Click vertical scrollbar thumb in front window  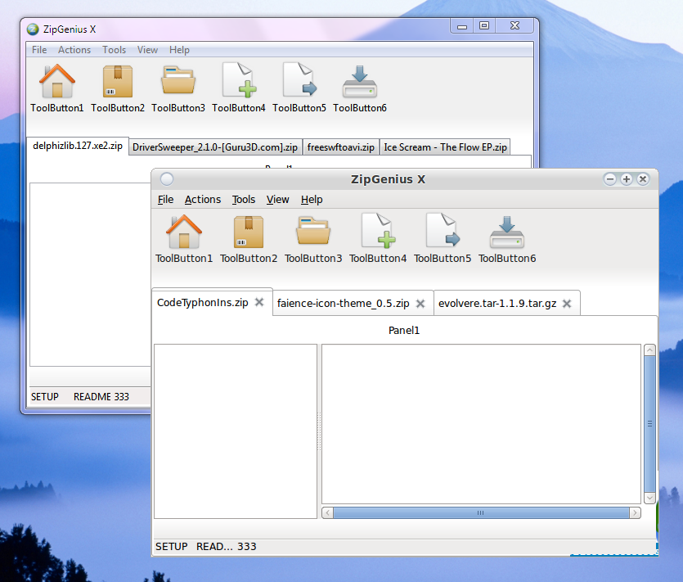click(x=650, y=424)
